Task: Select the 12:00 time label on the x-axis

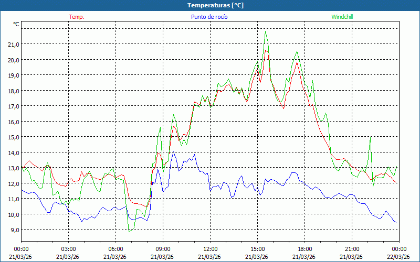Action: pyautogui.click(x=210, y=249)
